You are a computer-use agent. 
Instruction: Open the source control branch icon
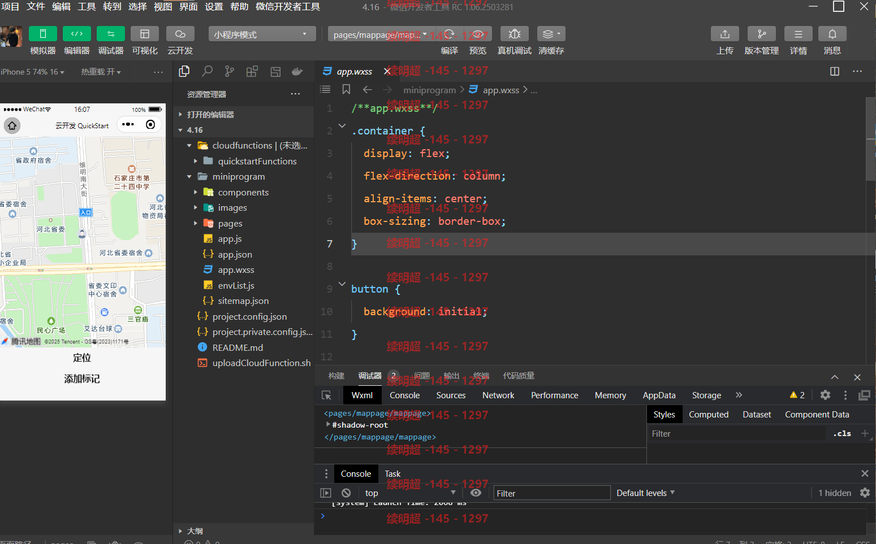point(229,71)
